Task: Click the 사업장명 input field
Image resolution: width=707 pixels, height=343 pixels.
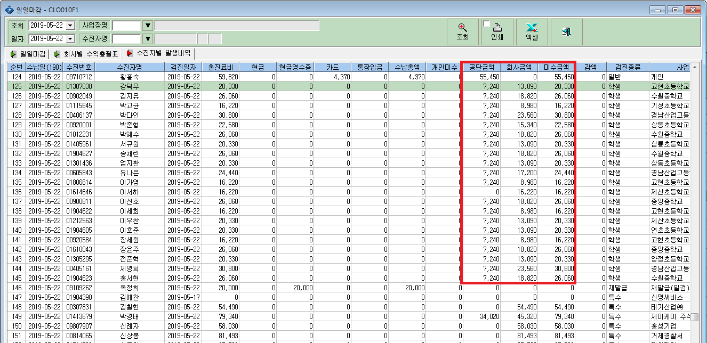Action: (127, 26)
